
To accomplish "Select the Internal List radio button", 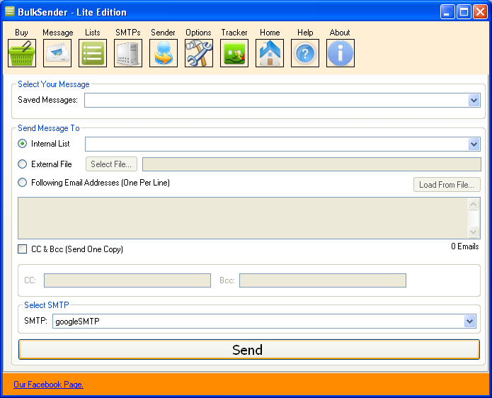I will click(x=23, y=144).
